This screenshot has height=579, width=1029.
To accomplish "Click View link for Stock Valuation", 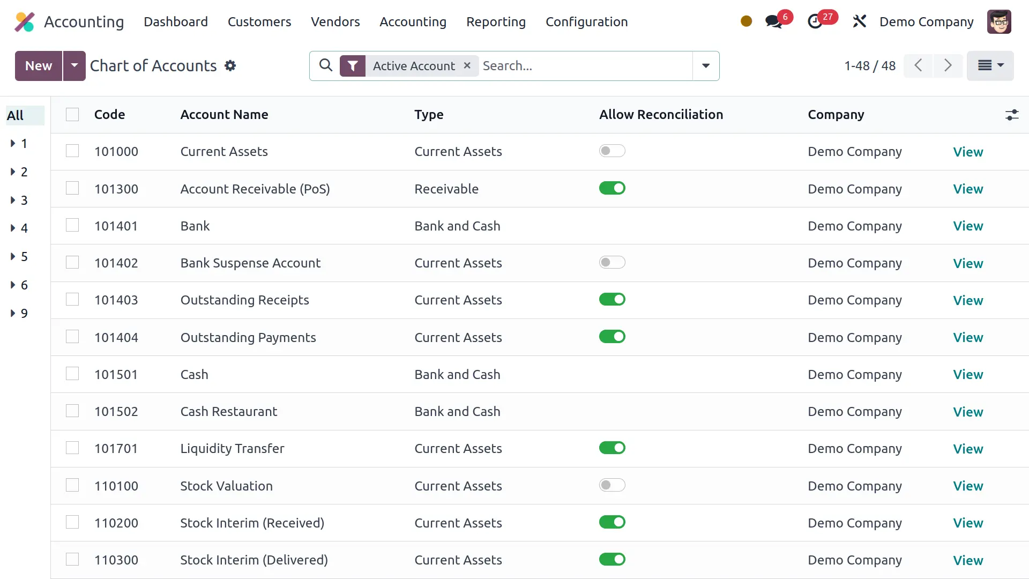I will tap(968, 486).
